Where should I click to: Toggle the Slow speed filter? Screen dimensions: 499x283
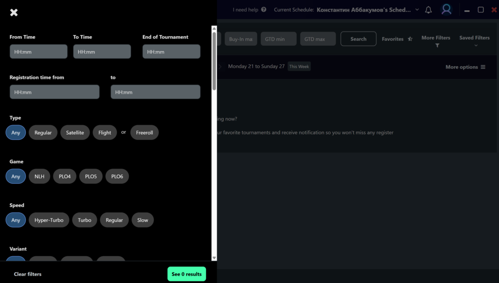(143, 220)
